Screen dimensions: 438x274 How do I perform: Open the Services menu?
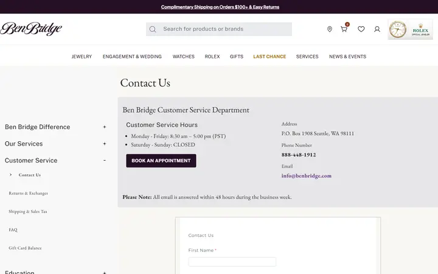[x=307, y=57]
